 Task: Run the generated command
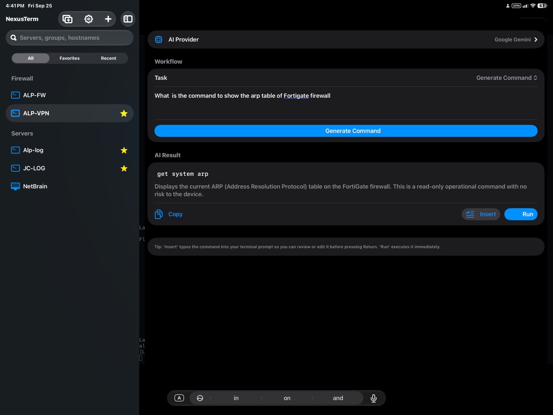(x=521, y=214)
